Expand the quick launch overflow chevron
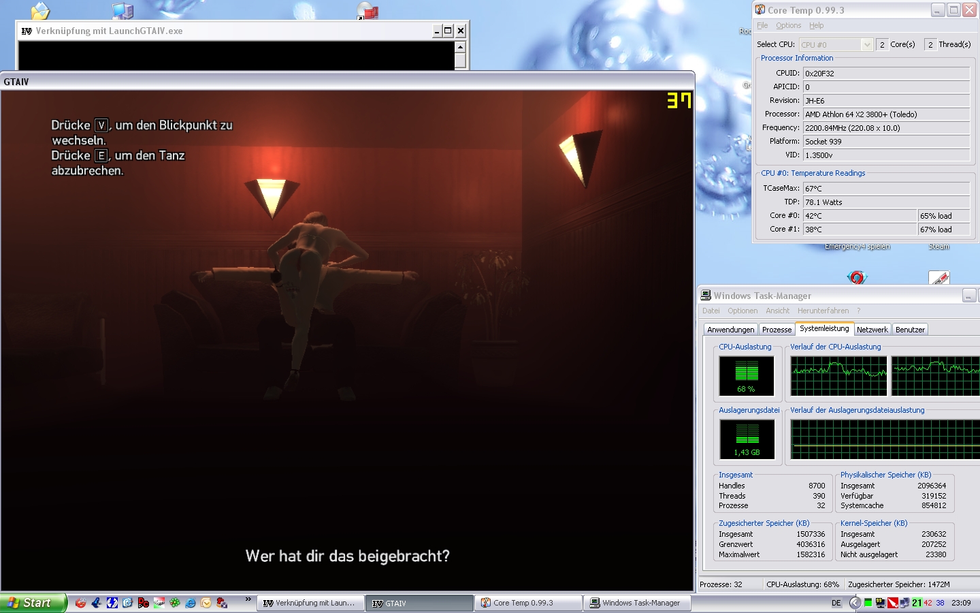Viewport: 980px width, 613px height. click(248, 599)
